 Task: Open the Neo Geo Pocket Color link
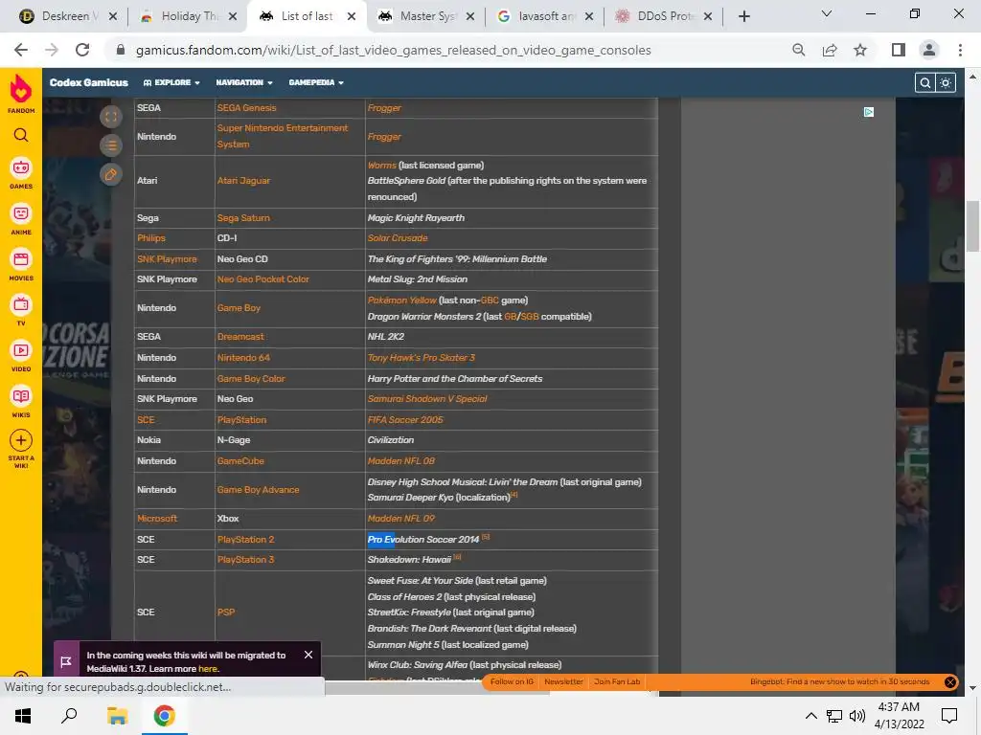point(262,279)
